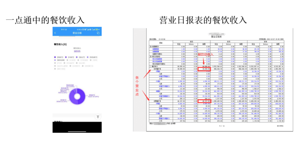Viewport: 305px width, 146px height.
Task: Toggle the 客房送餐 legend item
Action: coord(59,60)
